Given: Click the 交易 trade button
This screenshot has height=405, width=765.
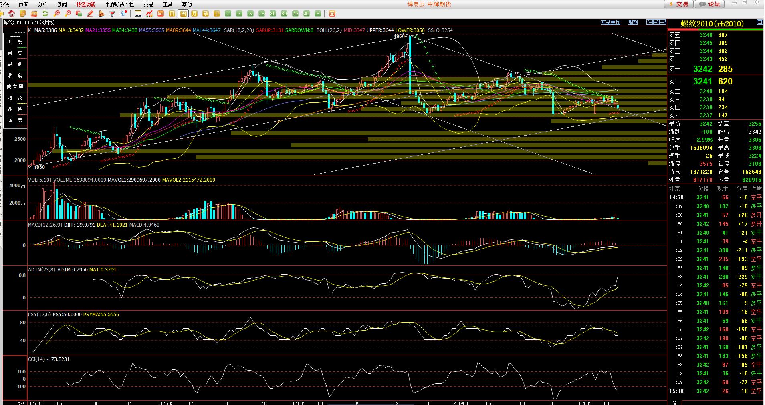Looking at the screenshot, I should pos(678,4).
